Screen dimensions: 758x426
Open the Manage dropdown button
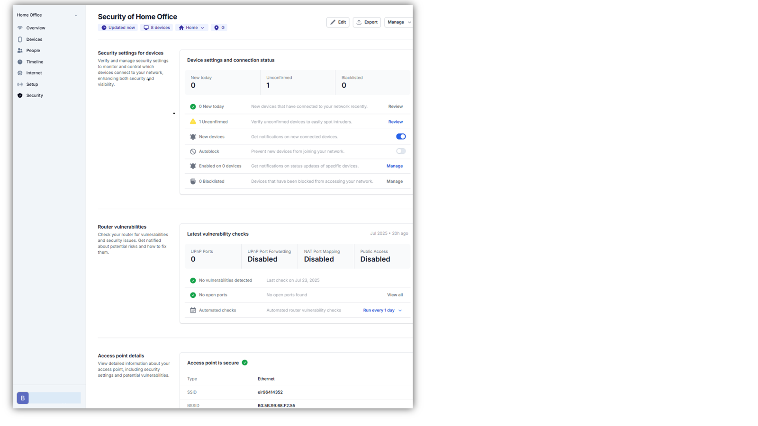(398, 22)
